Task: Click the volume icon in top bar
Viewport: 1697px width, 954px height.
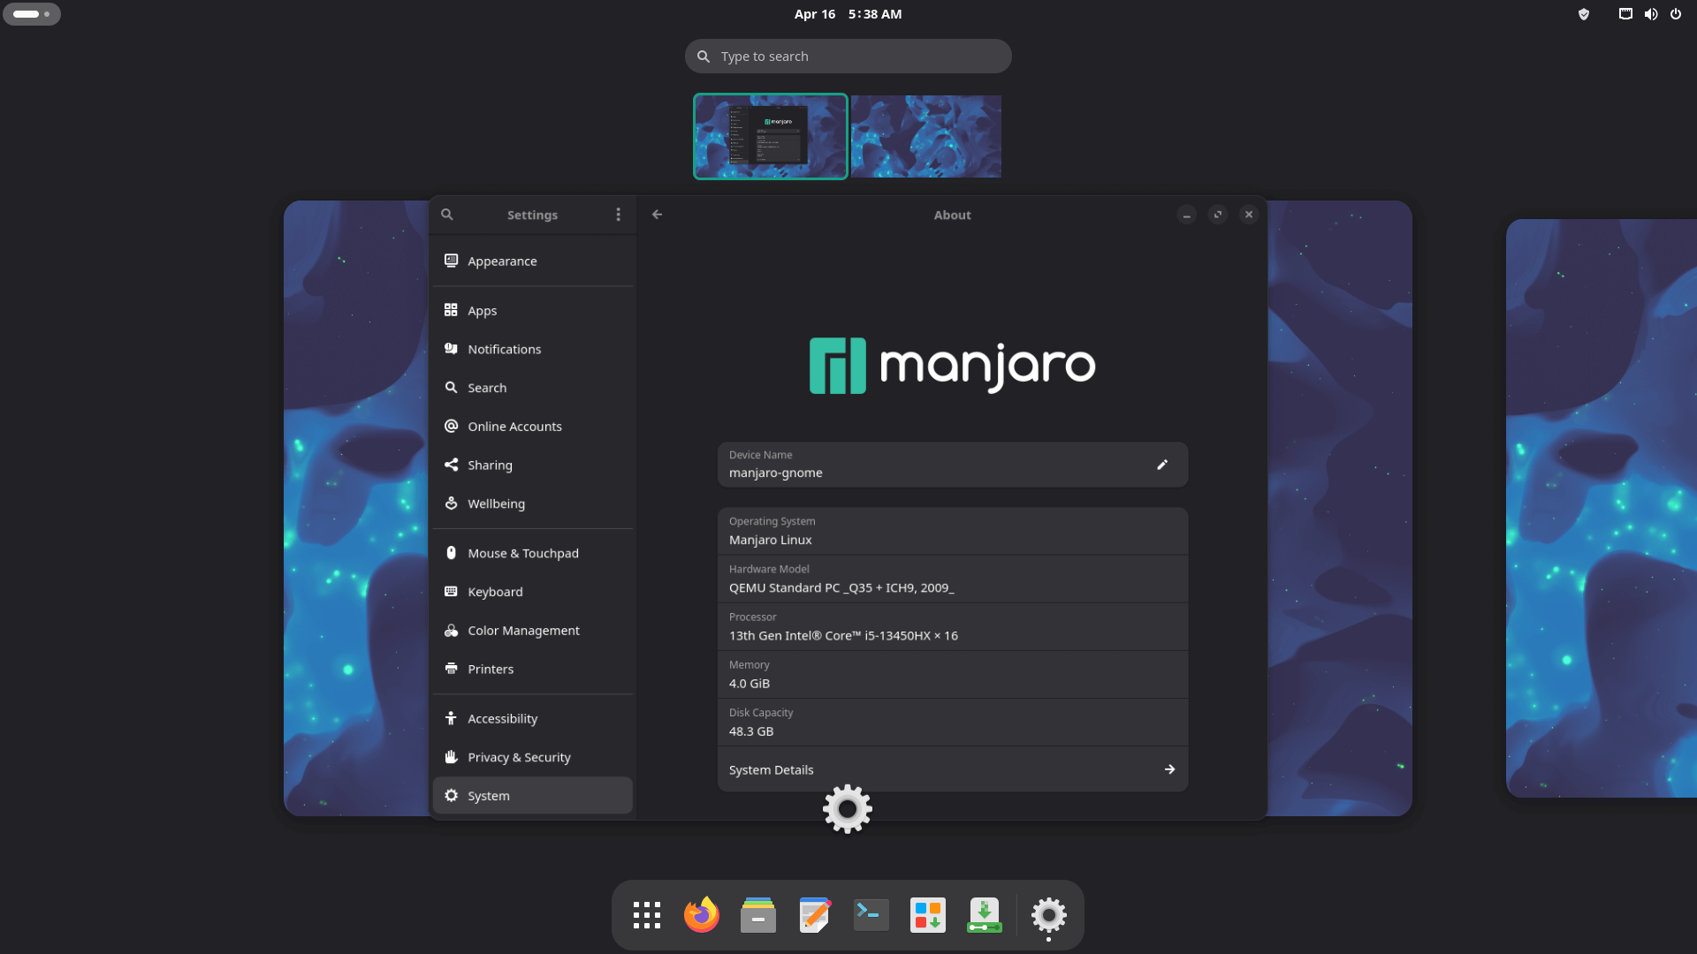Action: [x=1650, y=14]
